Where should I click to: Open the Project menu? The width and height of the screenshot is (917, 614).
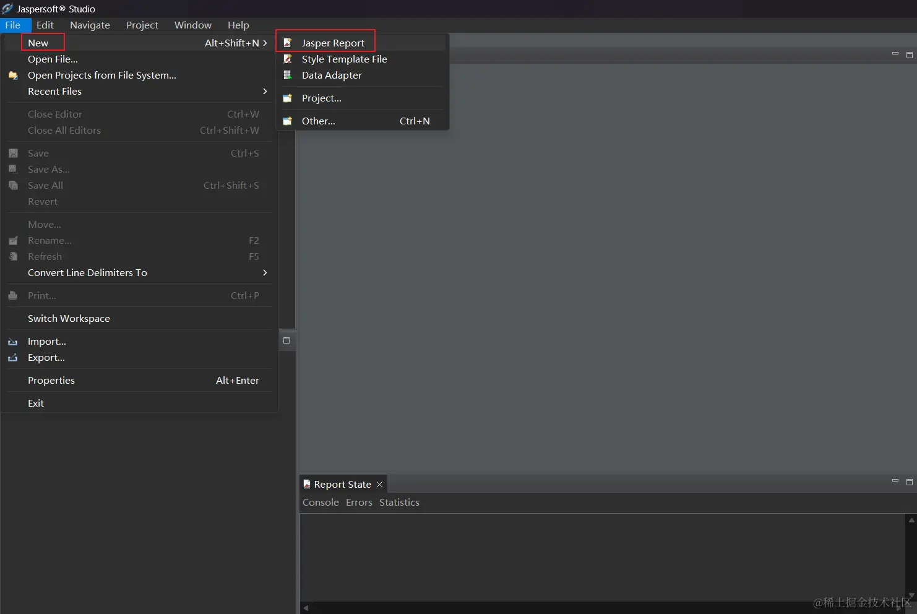[142, 25]
